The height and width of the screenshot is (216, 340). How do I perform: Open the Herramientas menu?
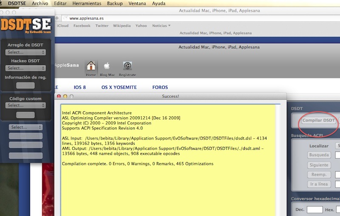click(x=87, y=3)
